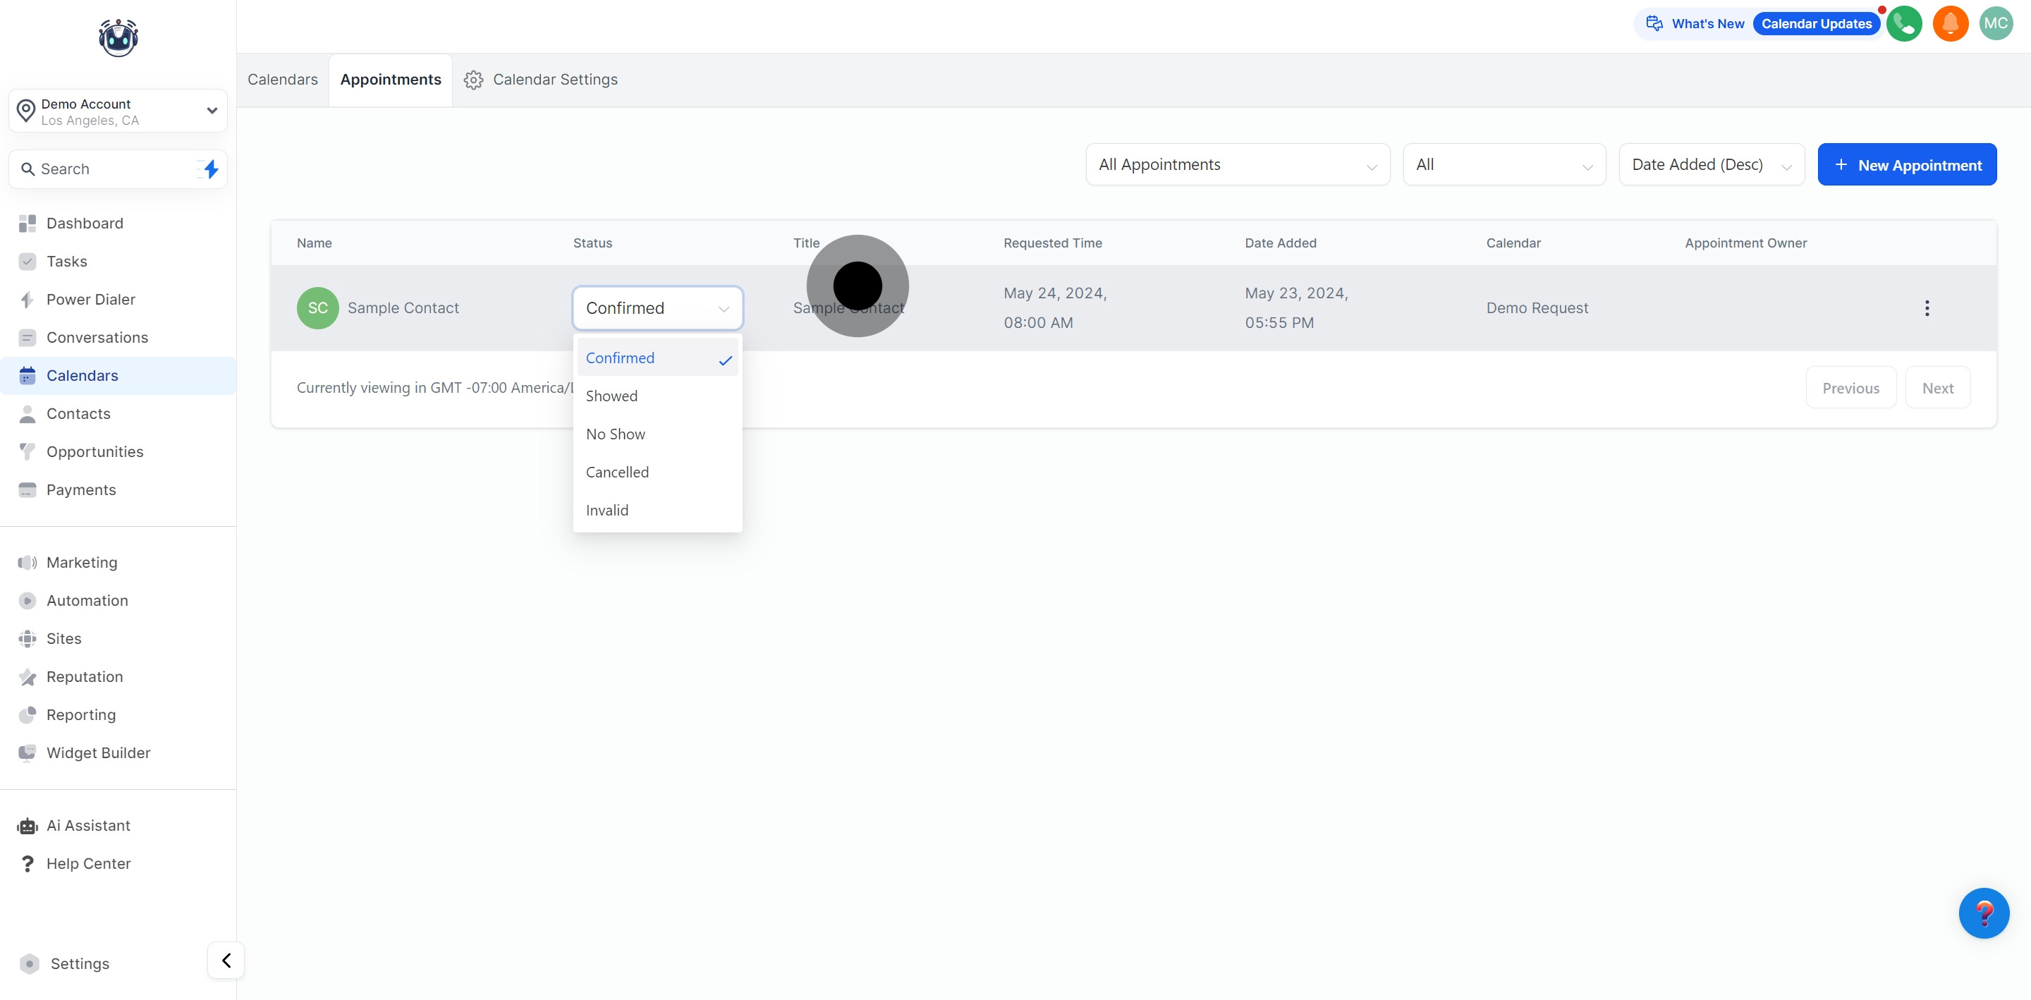Open Calendar Updates in What's New
2031x1000 pixels.
tap(1816, 24)
